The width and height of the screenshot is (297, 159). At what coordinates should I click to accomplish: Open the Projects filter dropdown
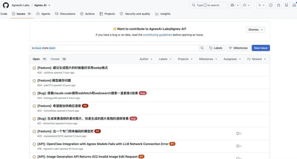coord(185,59)
